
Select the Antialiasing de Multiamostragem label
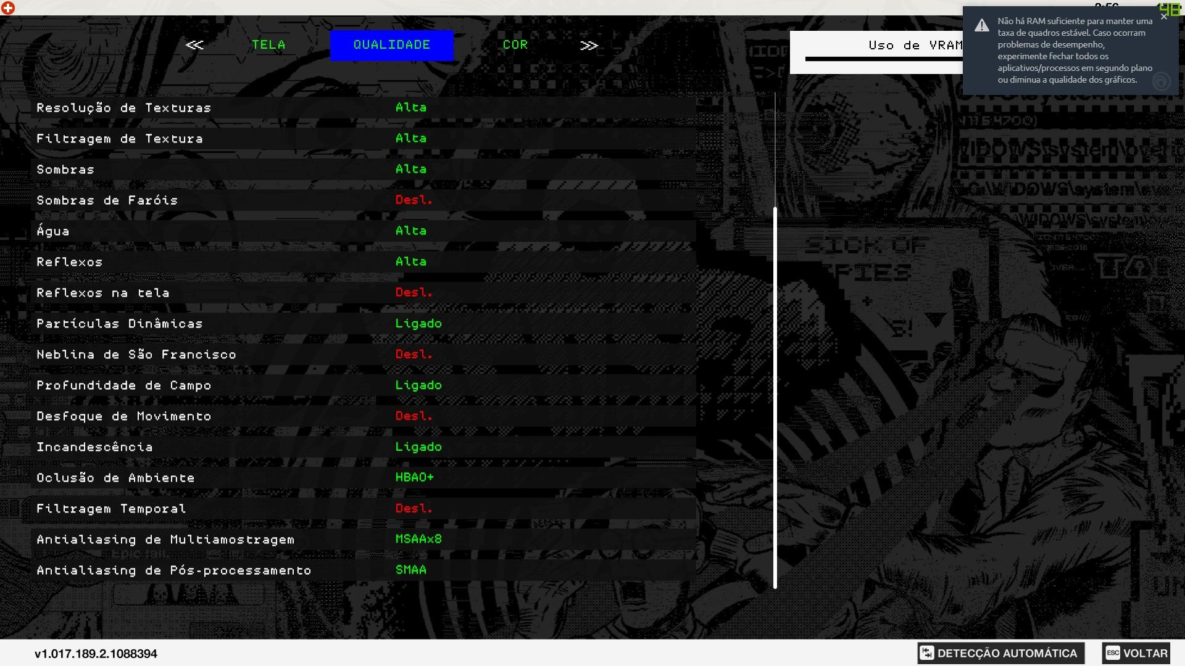point(165,540)
